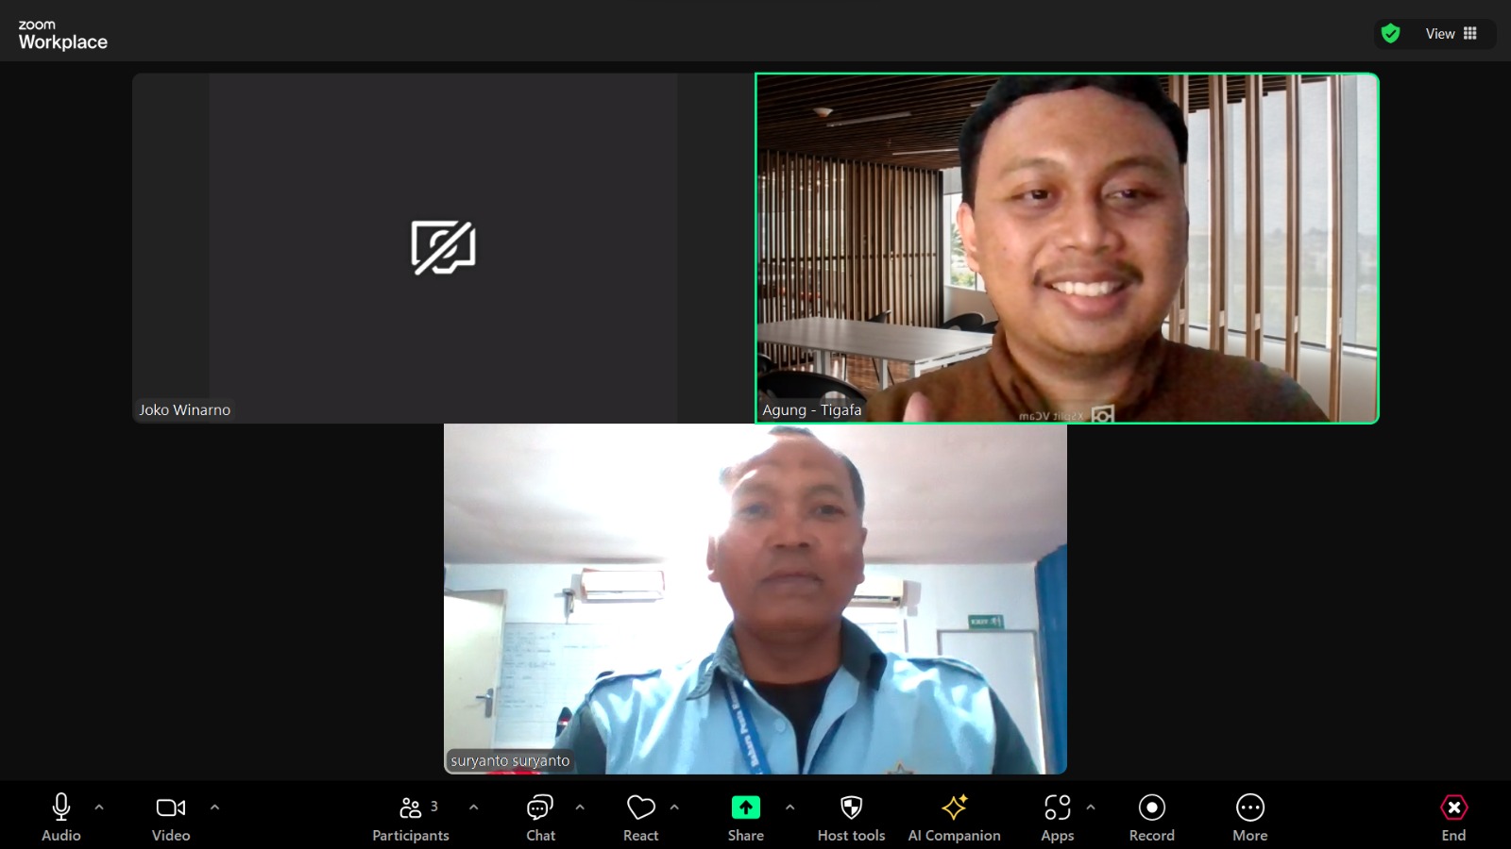
Task: Click the green Share screen icon
Action: 745,807
